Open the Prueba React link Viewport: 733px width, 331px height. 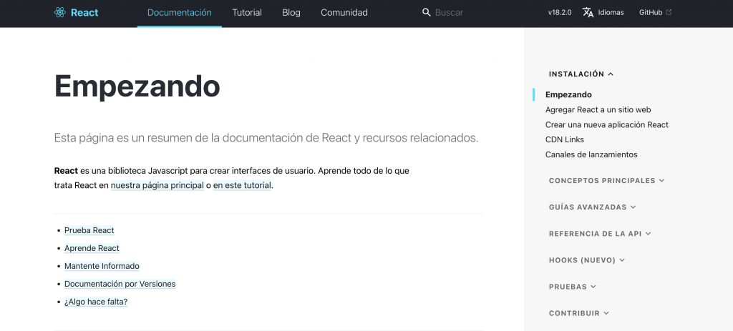89,230
